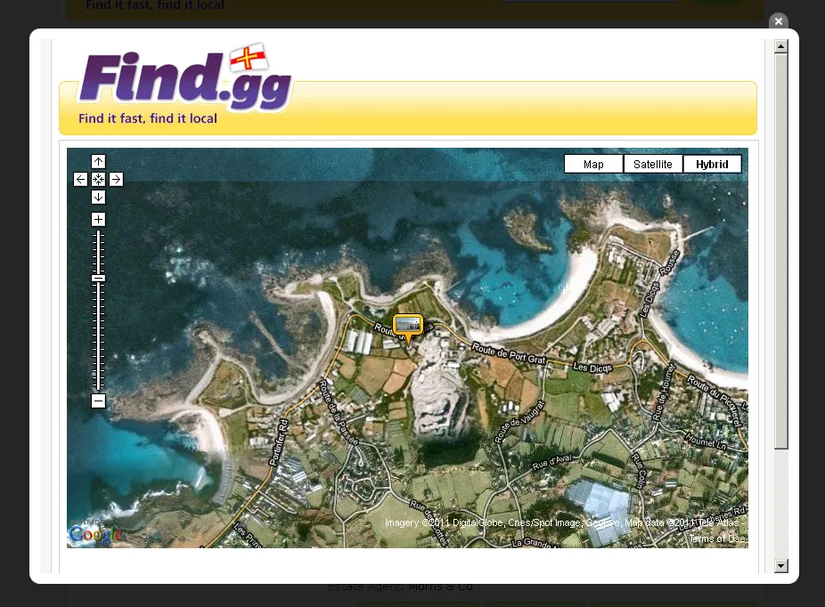Open the property photo map marker
825x607 pixels.
pyautogui.click(x=408, y=326)
